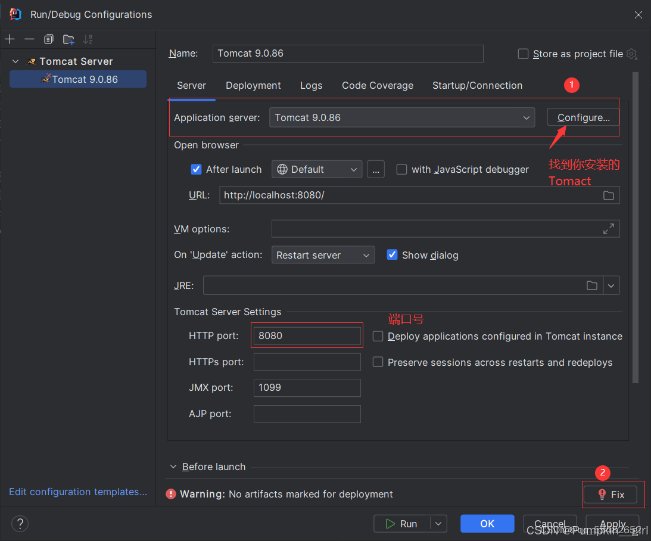Open the Application server dropdown
651x541 pixels.
pos(402,117)
